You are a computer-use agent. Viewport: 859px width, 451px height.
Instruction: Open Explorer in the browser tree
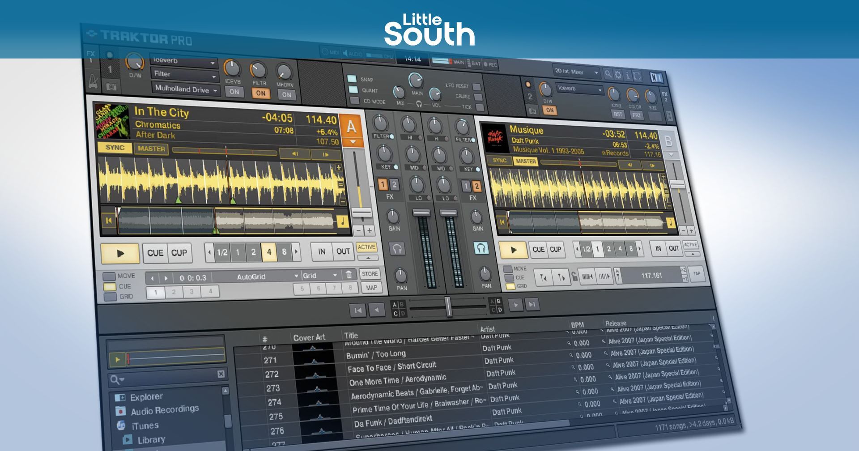tap(140, 397)
